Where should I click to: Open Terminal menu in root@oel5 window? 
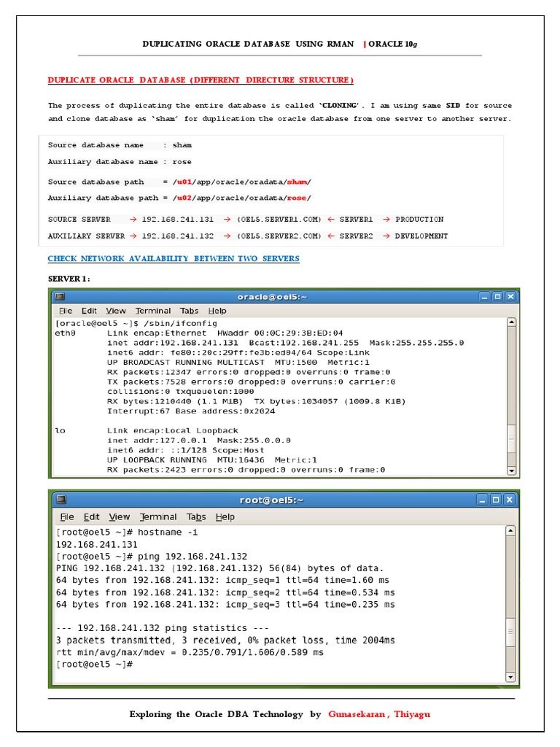[158, 517]
